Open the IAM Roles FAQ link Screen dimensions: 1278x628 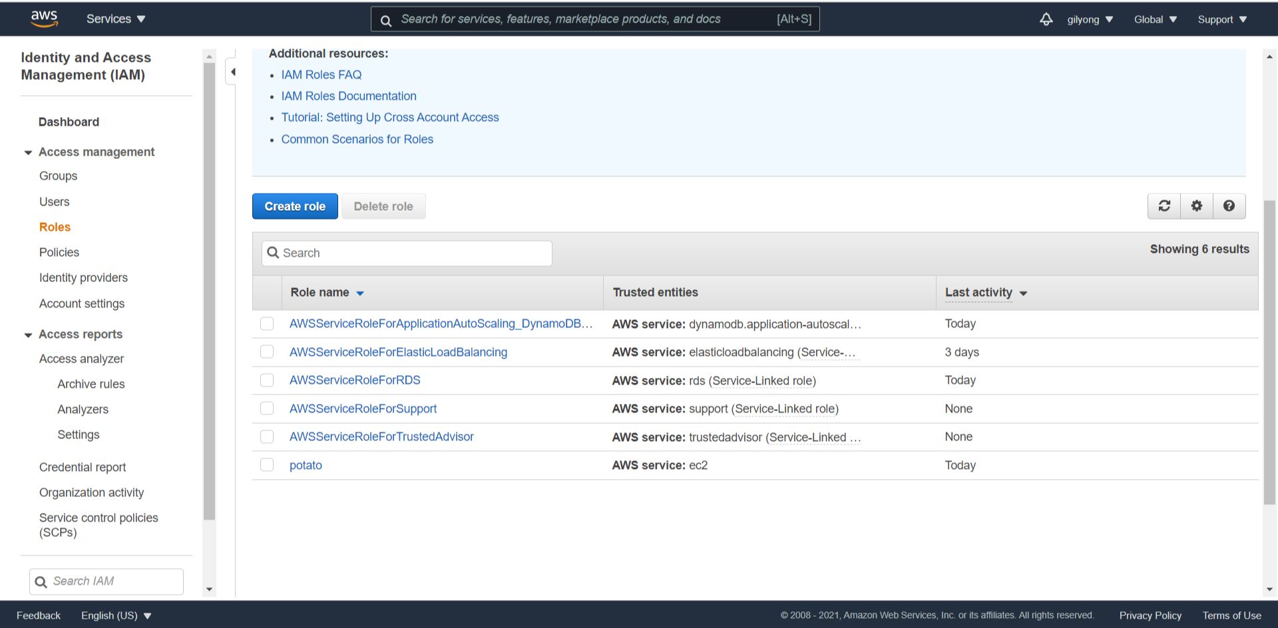(x=321, y=75)
